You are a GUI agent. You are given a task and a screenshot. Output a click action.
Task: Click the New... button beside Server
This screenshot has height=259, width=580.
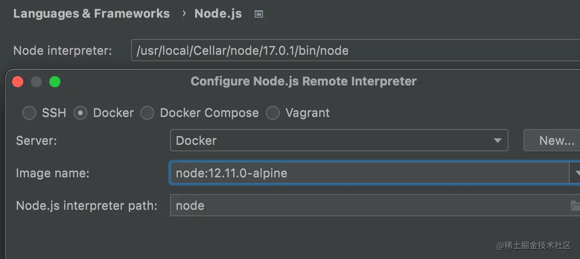tap(553, 141)
